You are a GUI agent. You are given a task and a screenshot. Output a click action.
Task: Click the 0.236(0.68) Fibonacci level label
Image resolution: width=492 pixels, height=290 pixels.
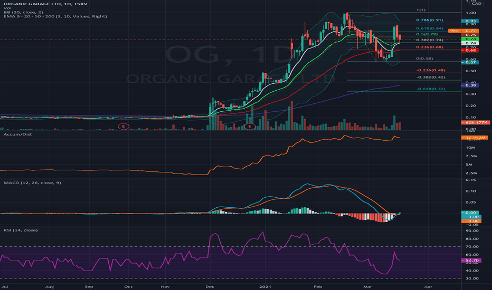pos(430,47)
